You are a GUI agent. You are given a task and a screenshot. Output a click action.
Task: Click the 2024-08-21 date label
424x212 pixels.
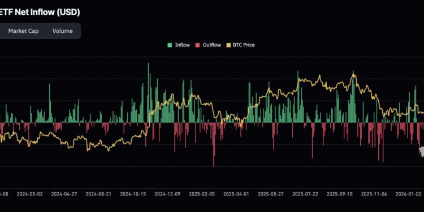point(98,194)
